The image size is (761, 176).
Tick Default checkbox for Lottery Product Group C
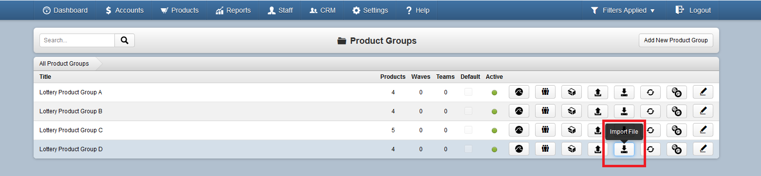pos(468,130)
